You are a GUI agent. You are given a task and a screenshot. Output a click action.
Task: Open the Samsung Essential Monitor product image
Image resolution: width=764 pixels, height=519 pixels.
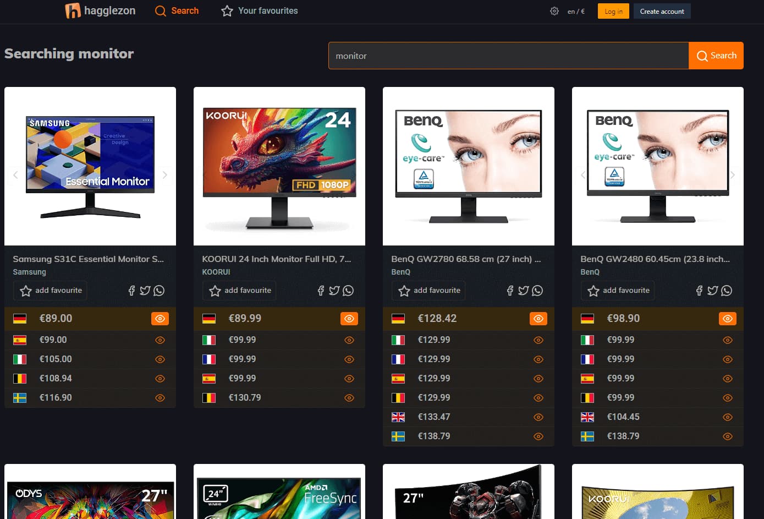(90, 166)
